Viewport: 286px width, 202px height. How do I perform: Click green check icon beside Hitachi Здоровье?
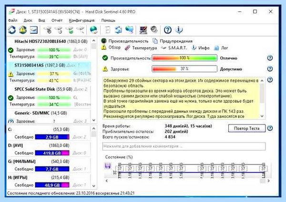[x=11, y=50]
